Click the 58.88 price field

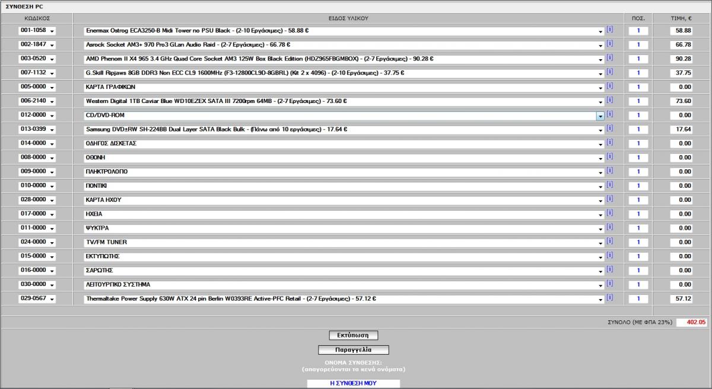(x=681, y=30)
